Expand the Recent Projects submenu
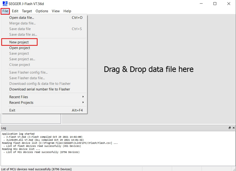Image resolution: width=236 pixels, height=171 pixels. coord(44,103)
